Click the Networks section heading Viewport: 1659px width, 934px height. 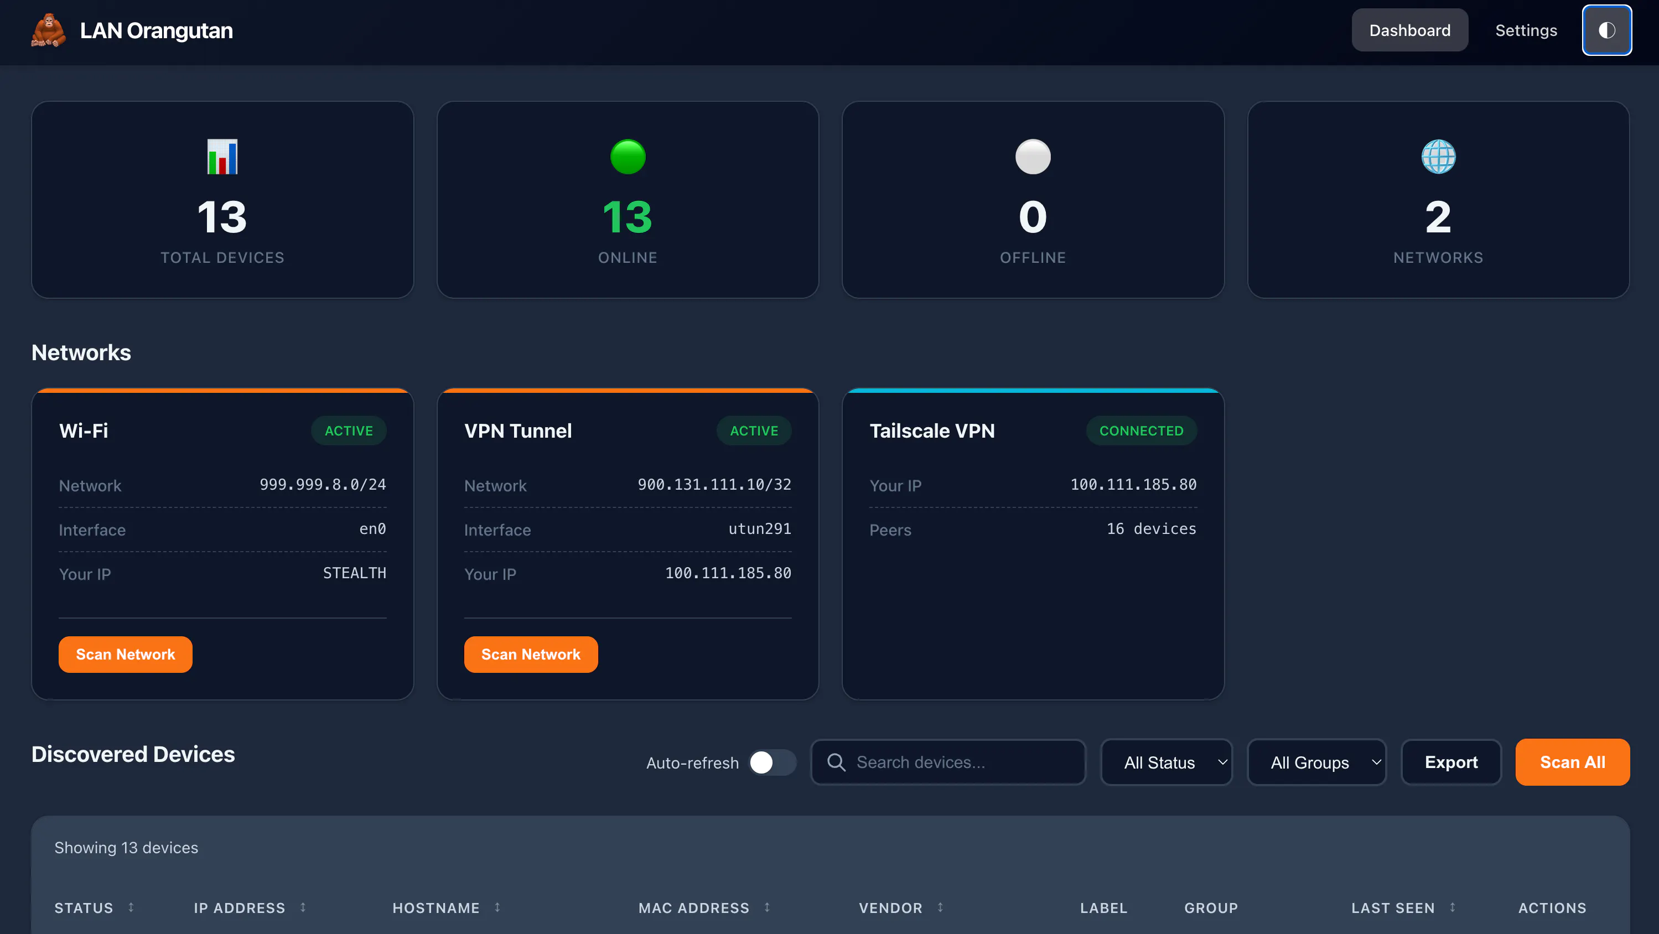(x=81, y=352)
